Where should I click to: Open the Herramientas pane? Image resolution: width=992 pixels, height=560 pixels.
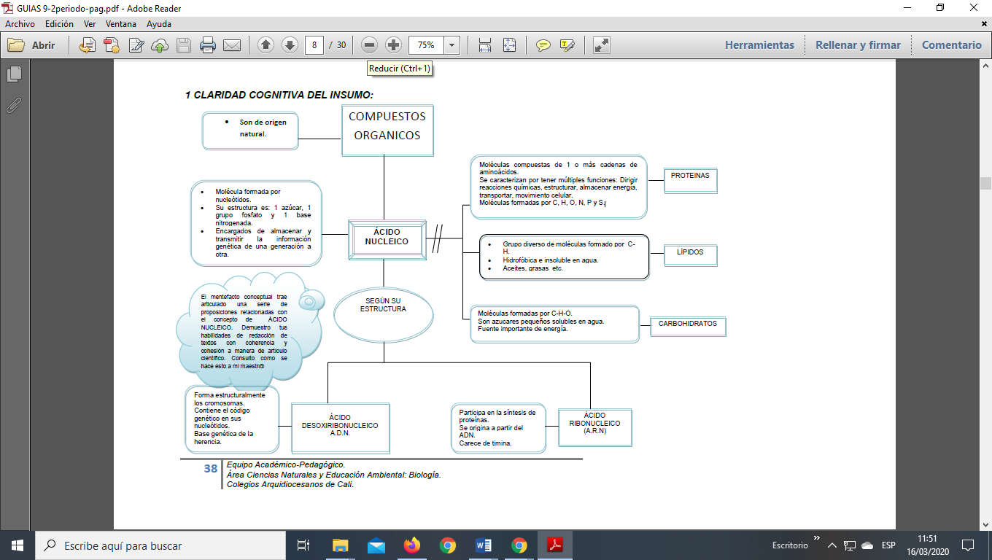pos(759,45)
